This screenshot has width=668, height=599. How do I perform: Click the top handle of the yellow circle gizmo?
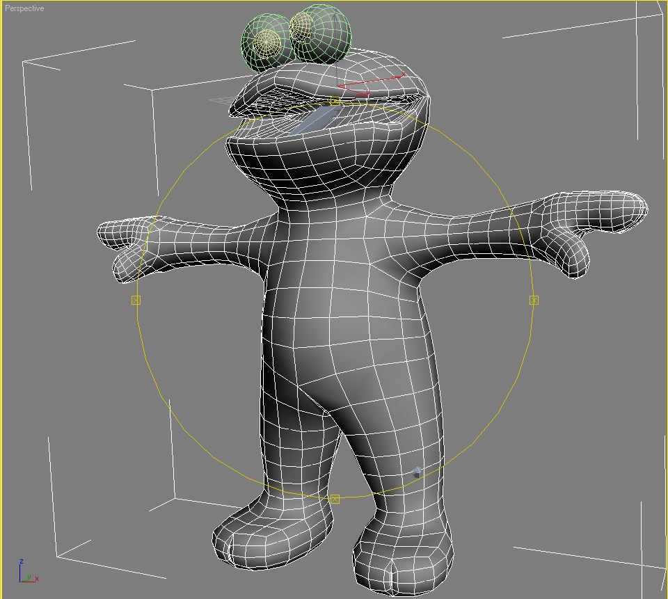335,102
